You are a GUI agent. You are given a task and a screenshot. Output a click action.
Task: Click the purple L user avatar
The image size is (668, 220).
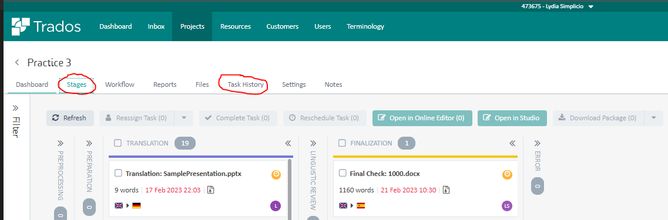click(276, 206)
